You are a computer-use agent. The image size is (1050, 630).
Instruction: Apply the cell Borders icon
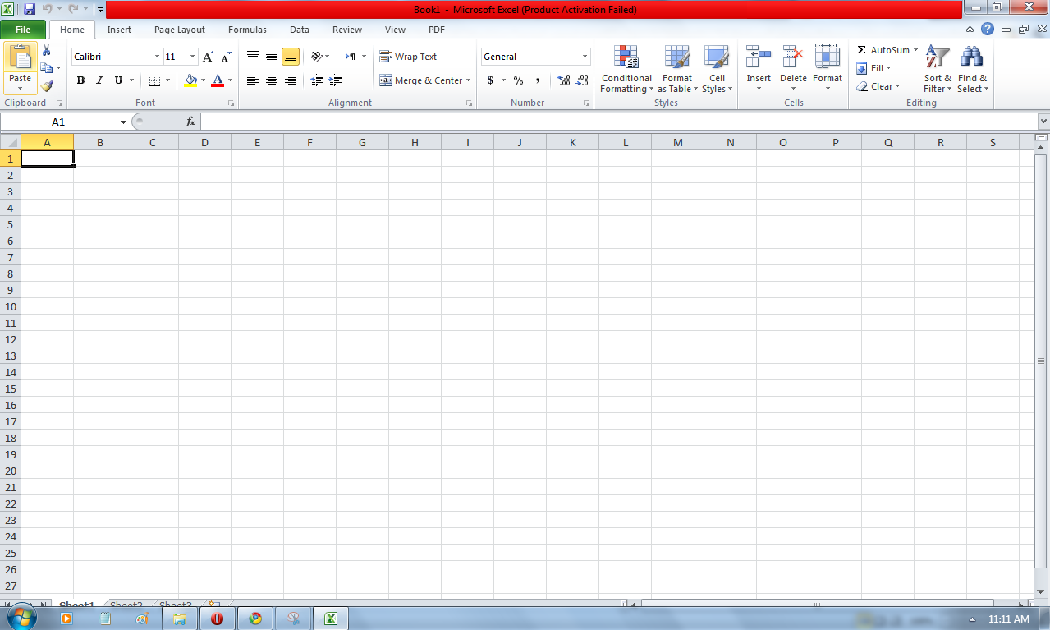154,80
